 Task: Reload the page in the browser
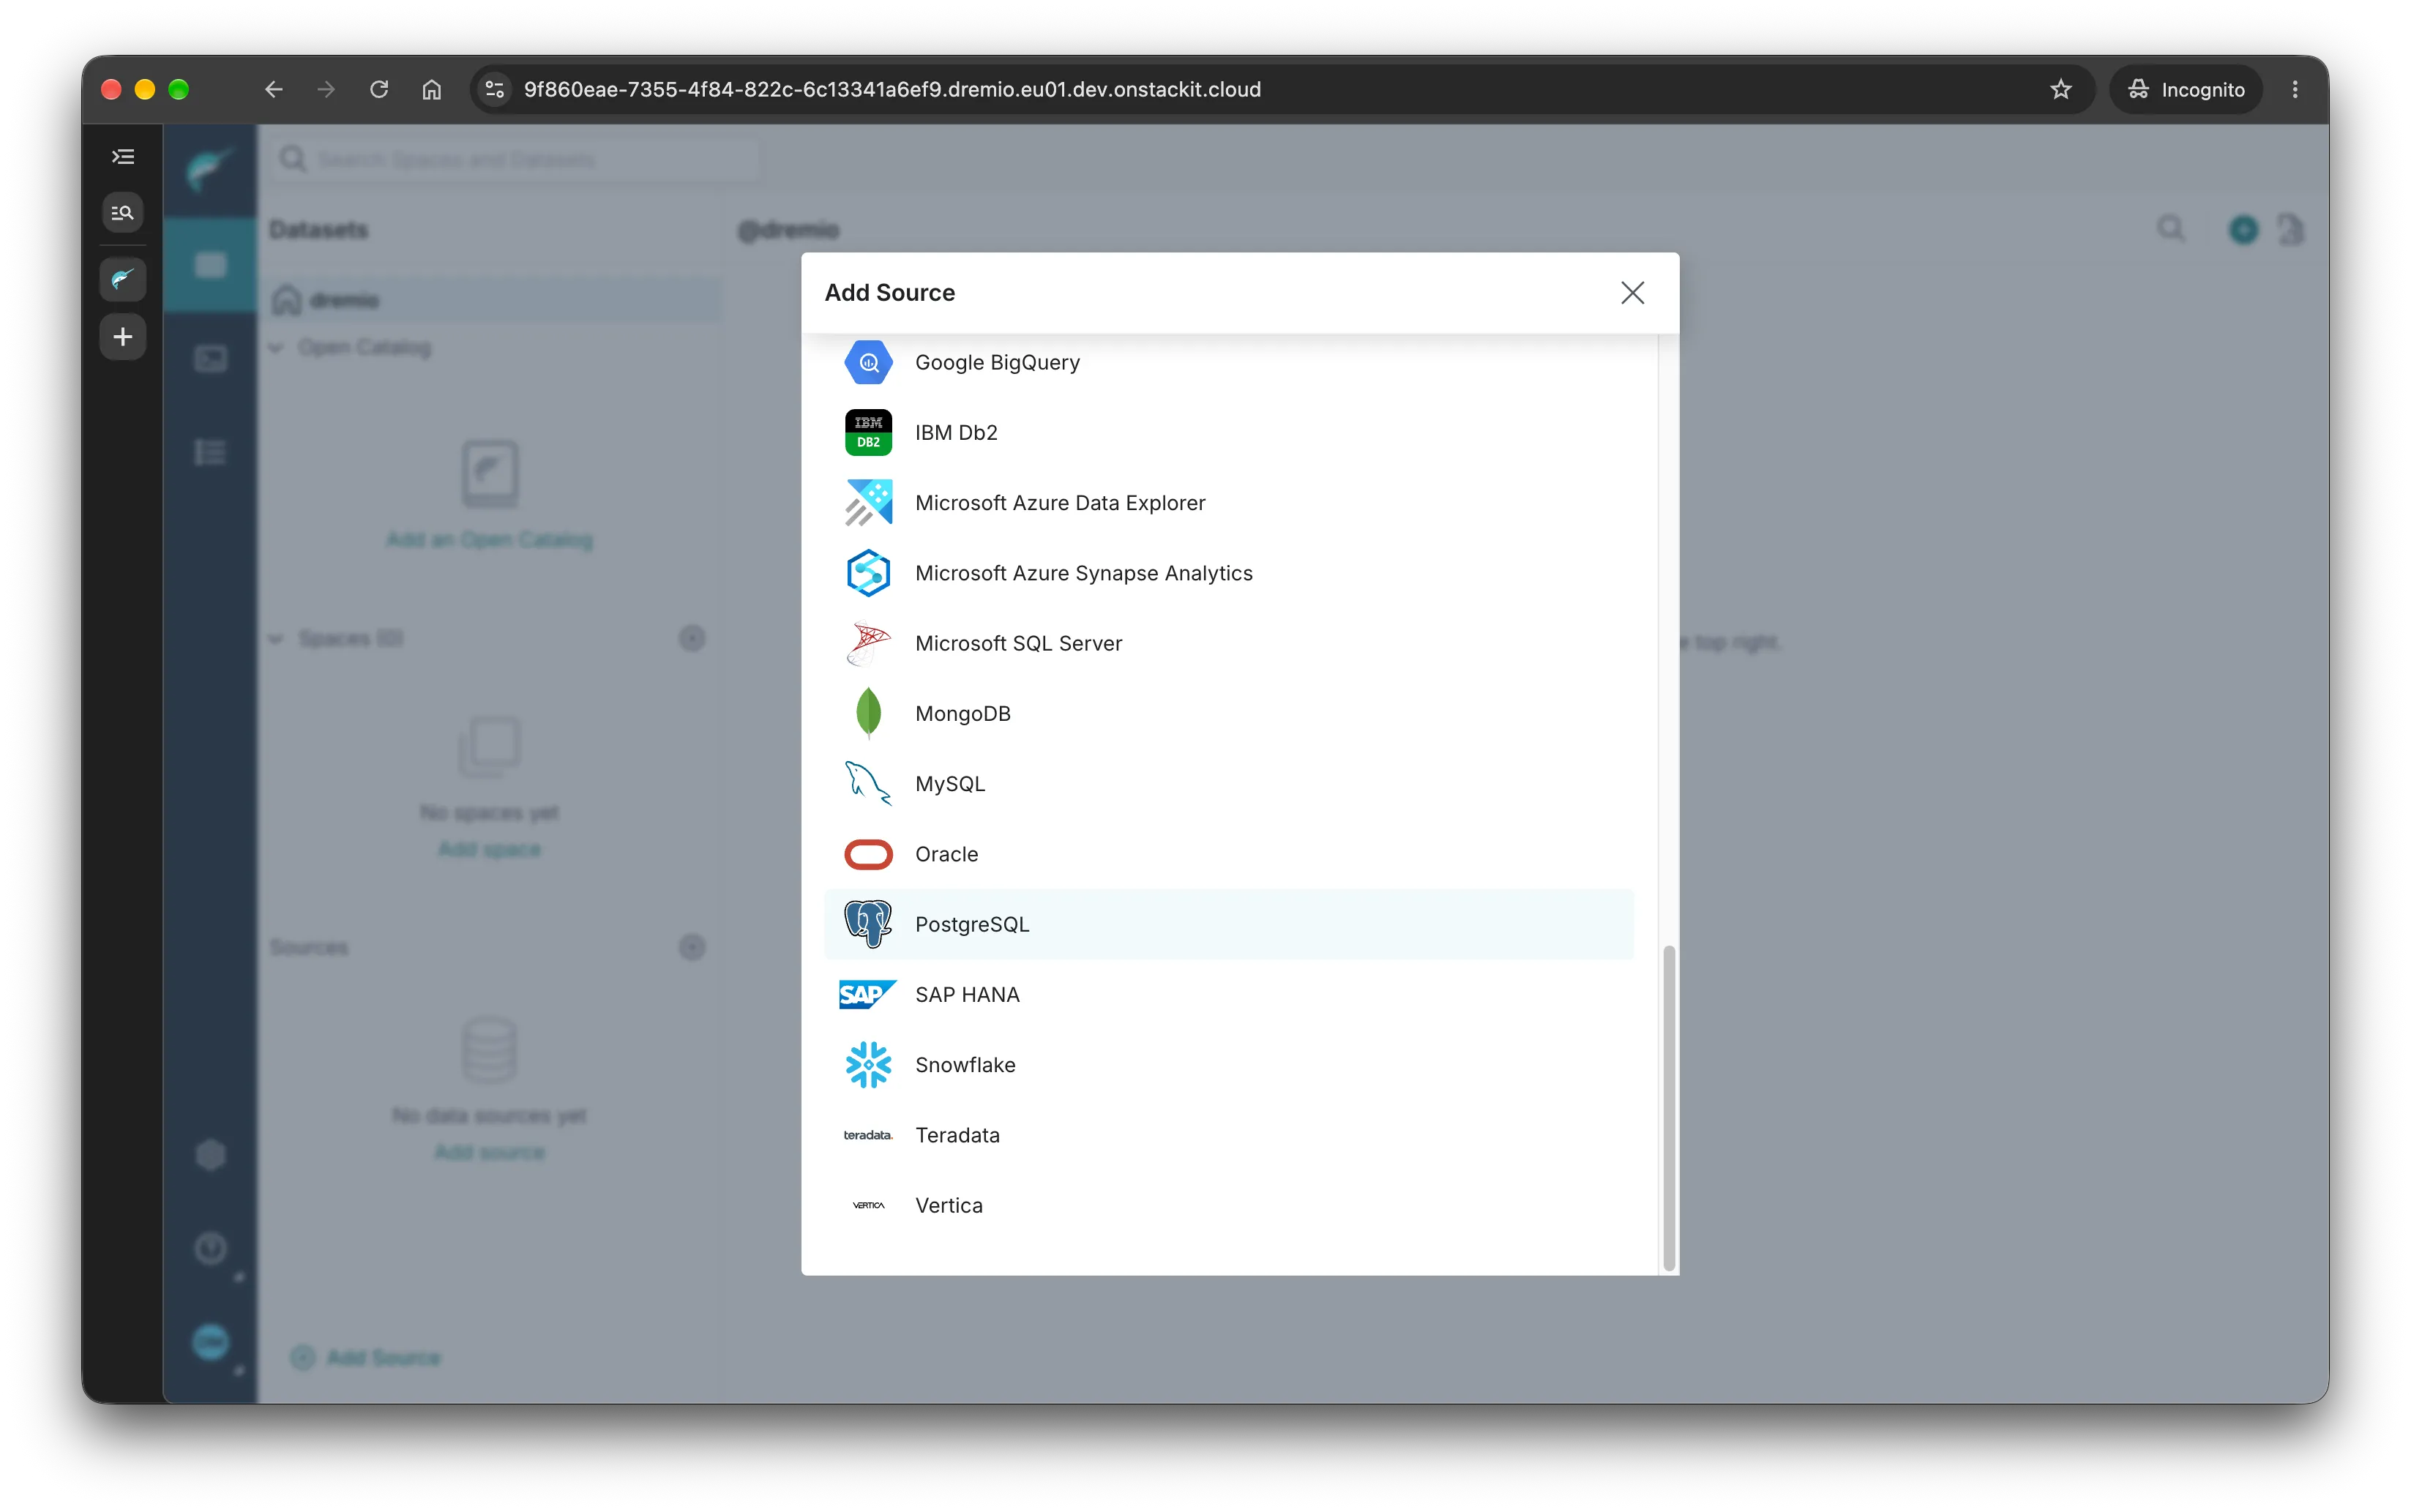pyautogui.click(x=379, y=89)
